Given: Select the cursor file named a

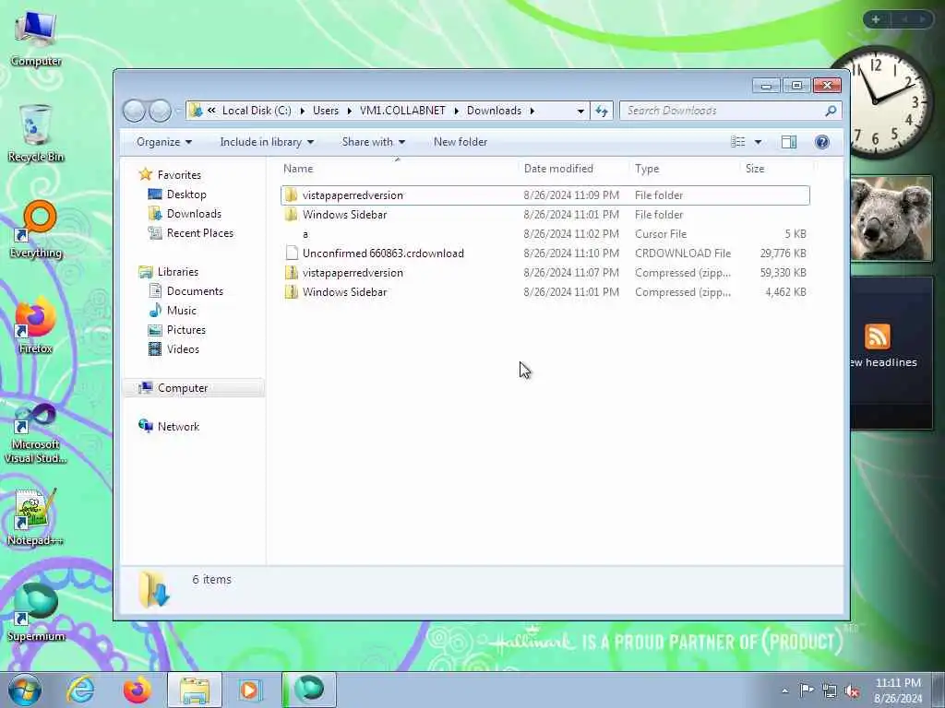Looking at the screenshot, I should point(545,233).
